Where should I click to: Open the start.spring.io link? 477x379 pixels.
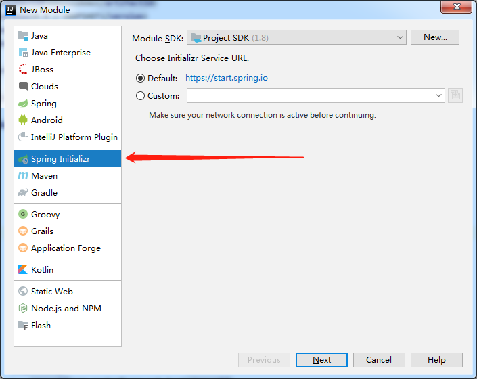[227, 78]
